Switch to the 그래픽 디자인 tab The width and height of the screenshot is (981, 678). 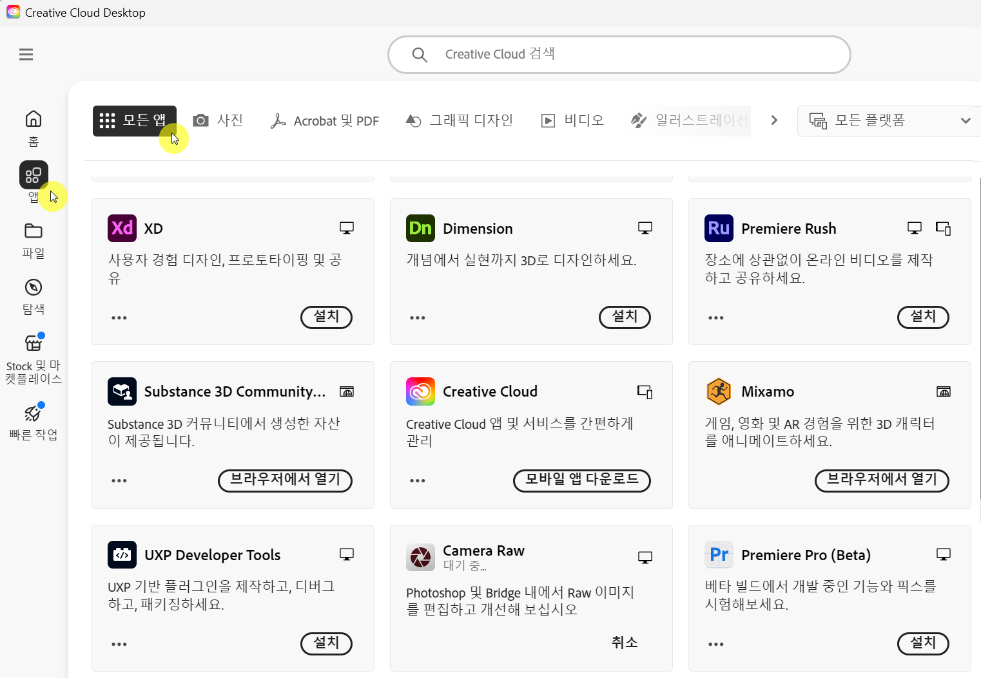coord(459,120)
